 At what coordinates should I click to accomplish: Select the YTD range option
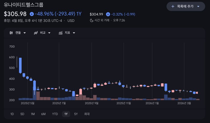point(55,114)
